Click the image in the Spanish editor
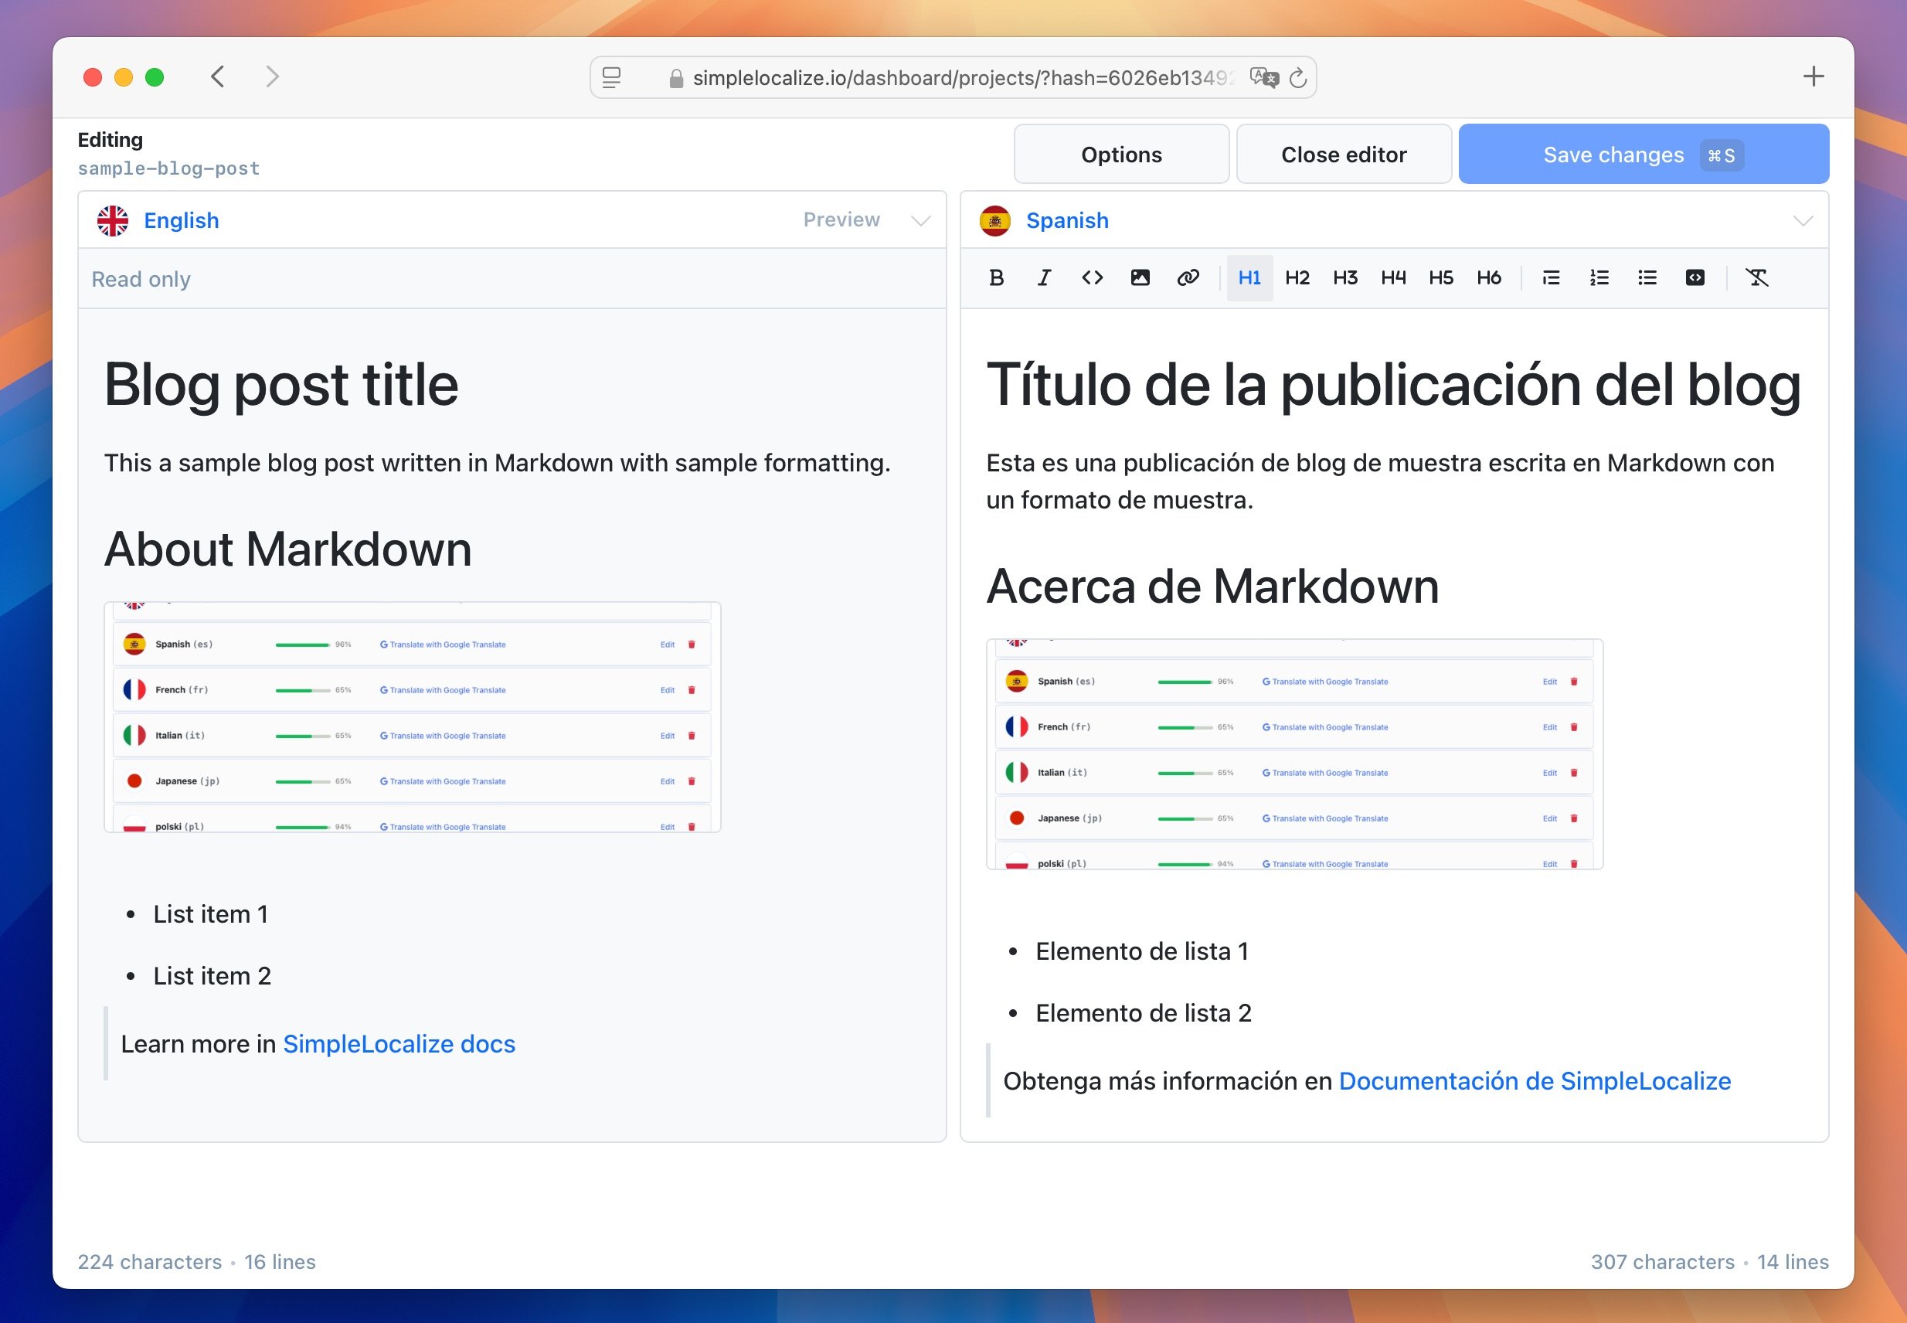This screenshot has width=1907, height=1323. pyautogui.click(x=1294, y=754)
